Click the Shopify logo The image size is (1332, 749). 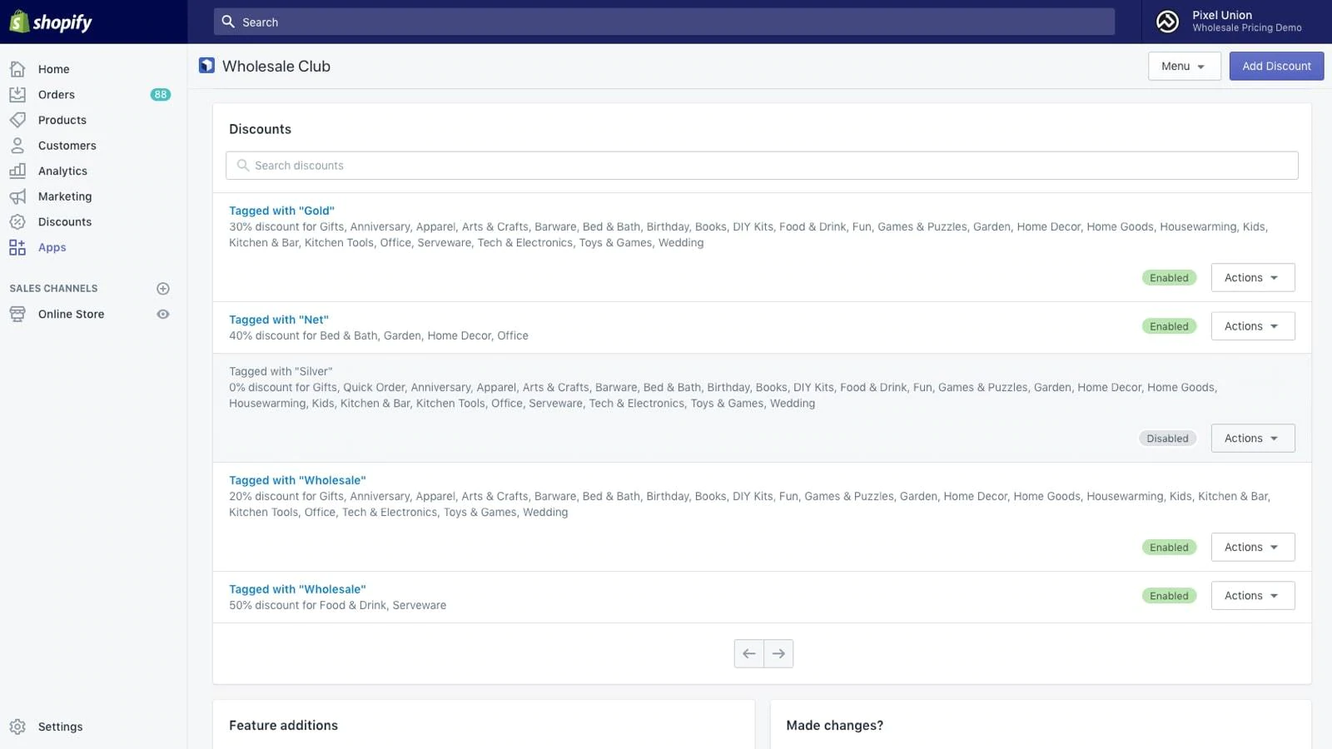pyautogui.click(x=51, y=22)
